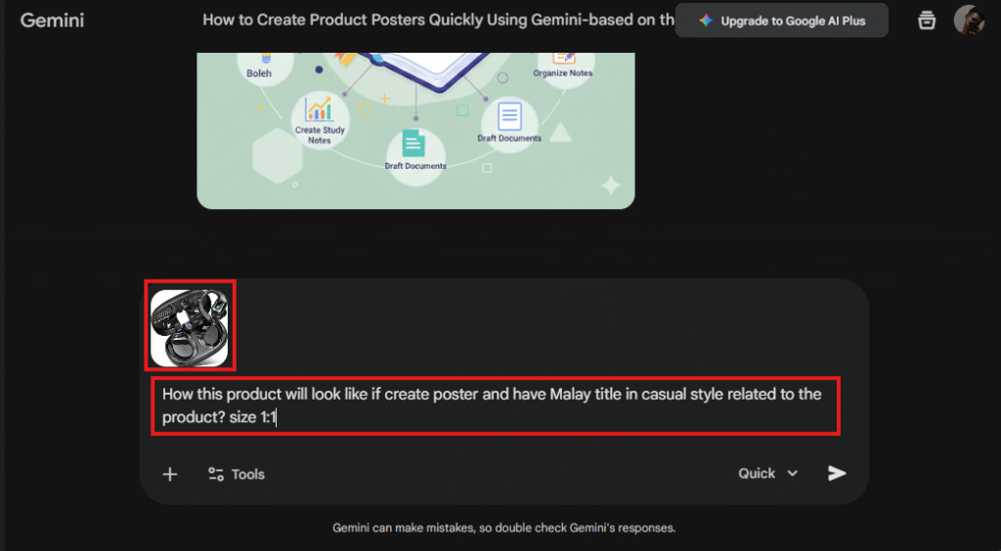The height and width of the screenshot is (551, 1001).
Task: Open the generated infographic image
Action: click(x=415, y=131)
